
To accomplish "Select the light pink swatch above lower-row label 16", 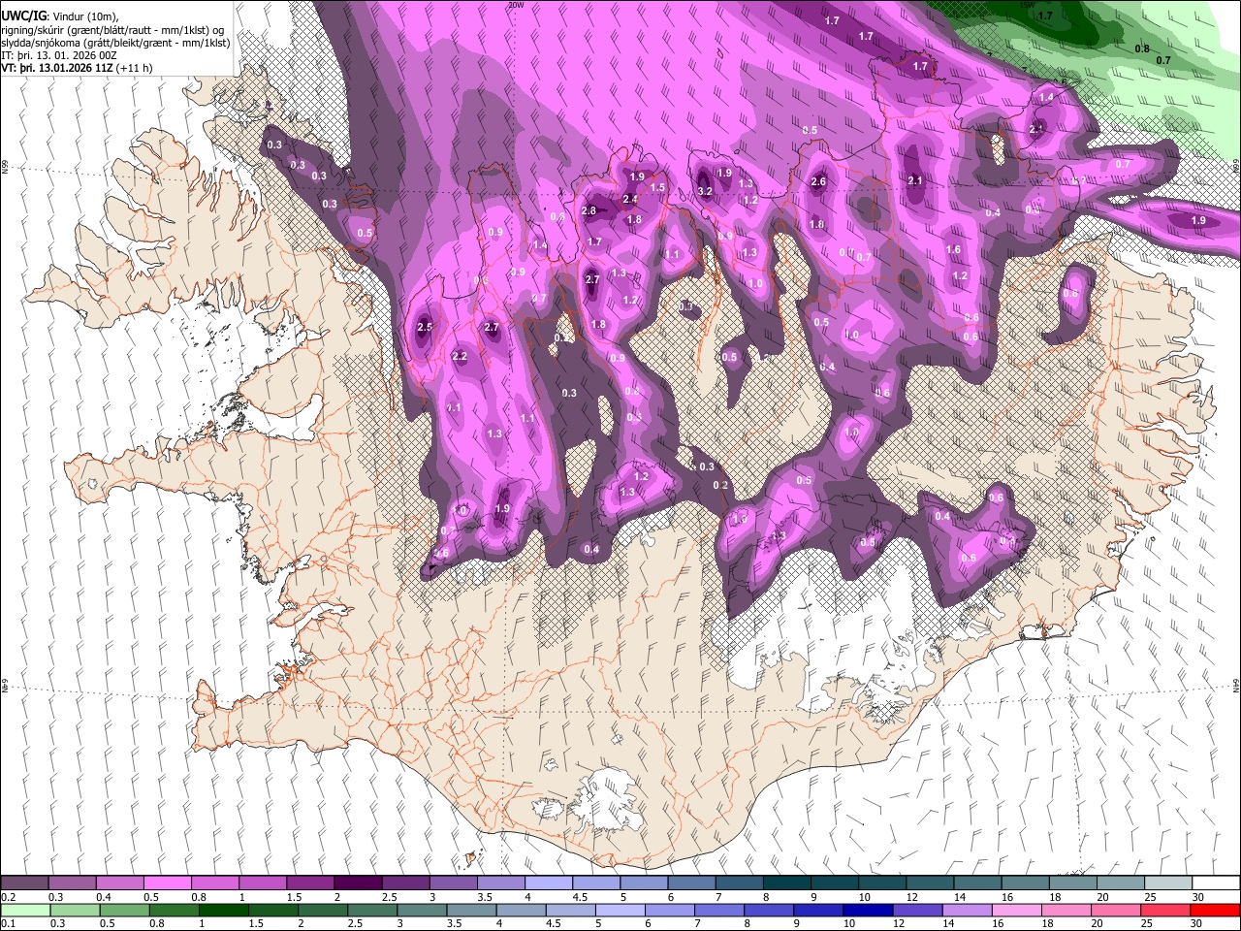I will pos(1015,910).
